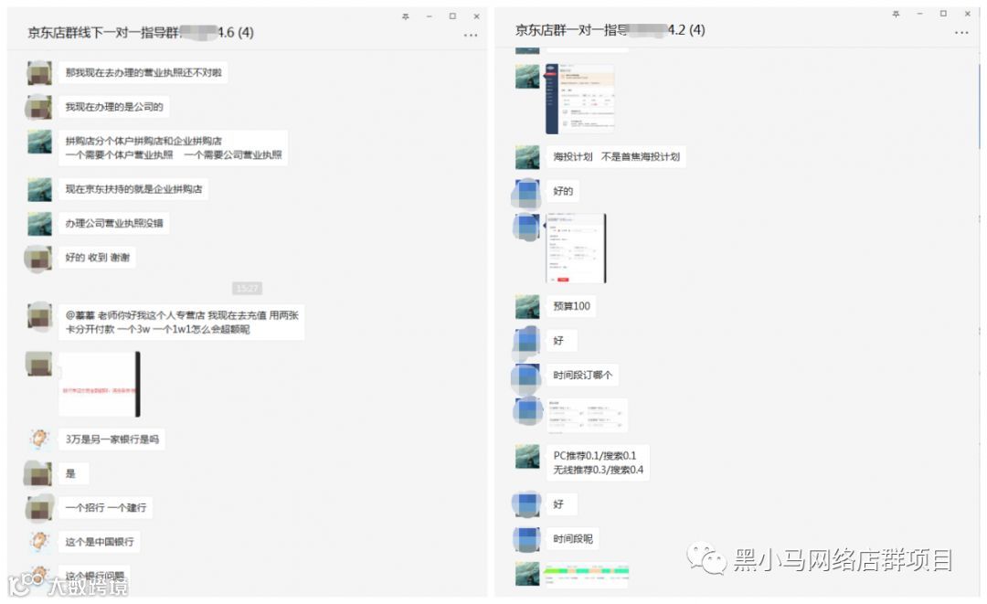Image resolution: width=987 pixels, height=604 pixels.
Task: Click avatar beside 预算100 message
Action: pyautogui.click(x=527, y=306)
